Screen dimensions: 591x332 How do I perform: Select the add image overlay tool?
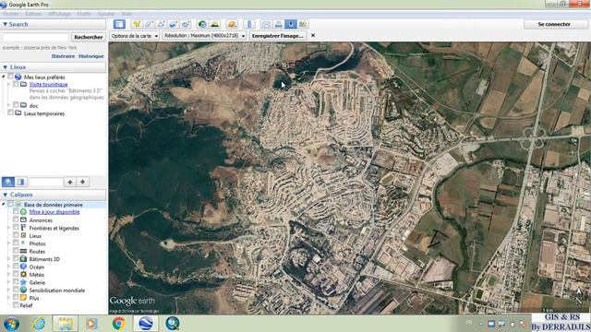pyautogui.click(x=173, y=24)
